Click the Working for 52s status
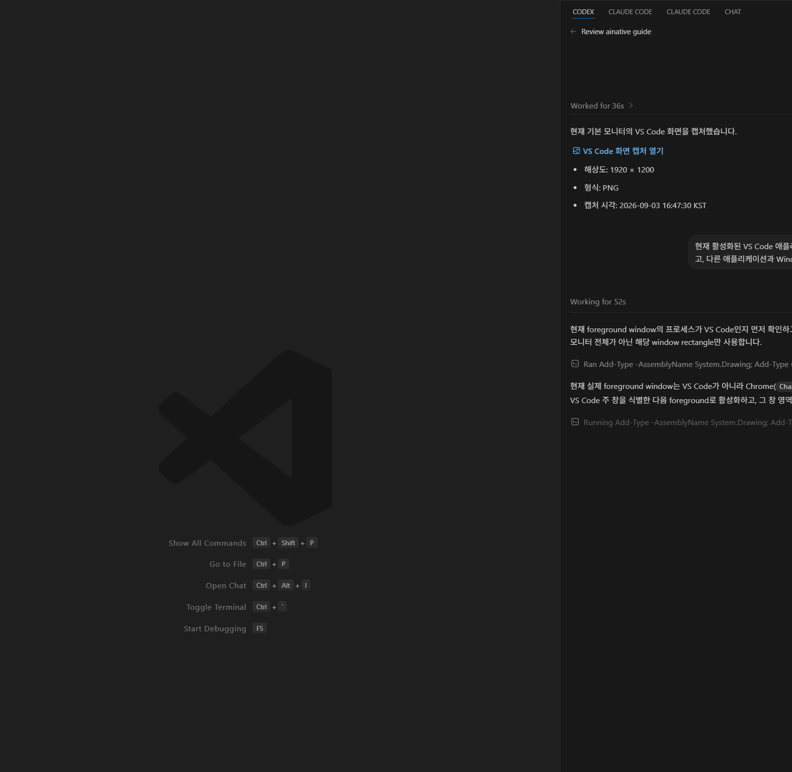This screenshot has width=792, height=772. click(x=598, y=301)
